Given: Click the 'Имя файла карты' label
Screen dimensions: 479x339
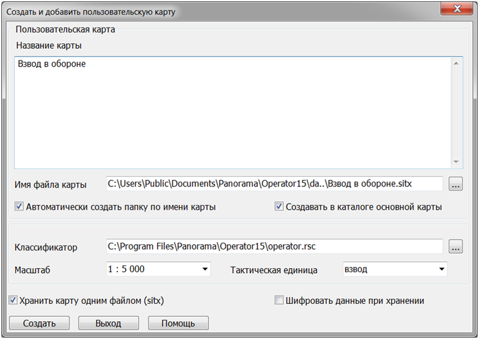Looking at the screenshot, I should [x=51, y=185].
